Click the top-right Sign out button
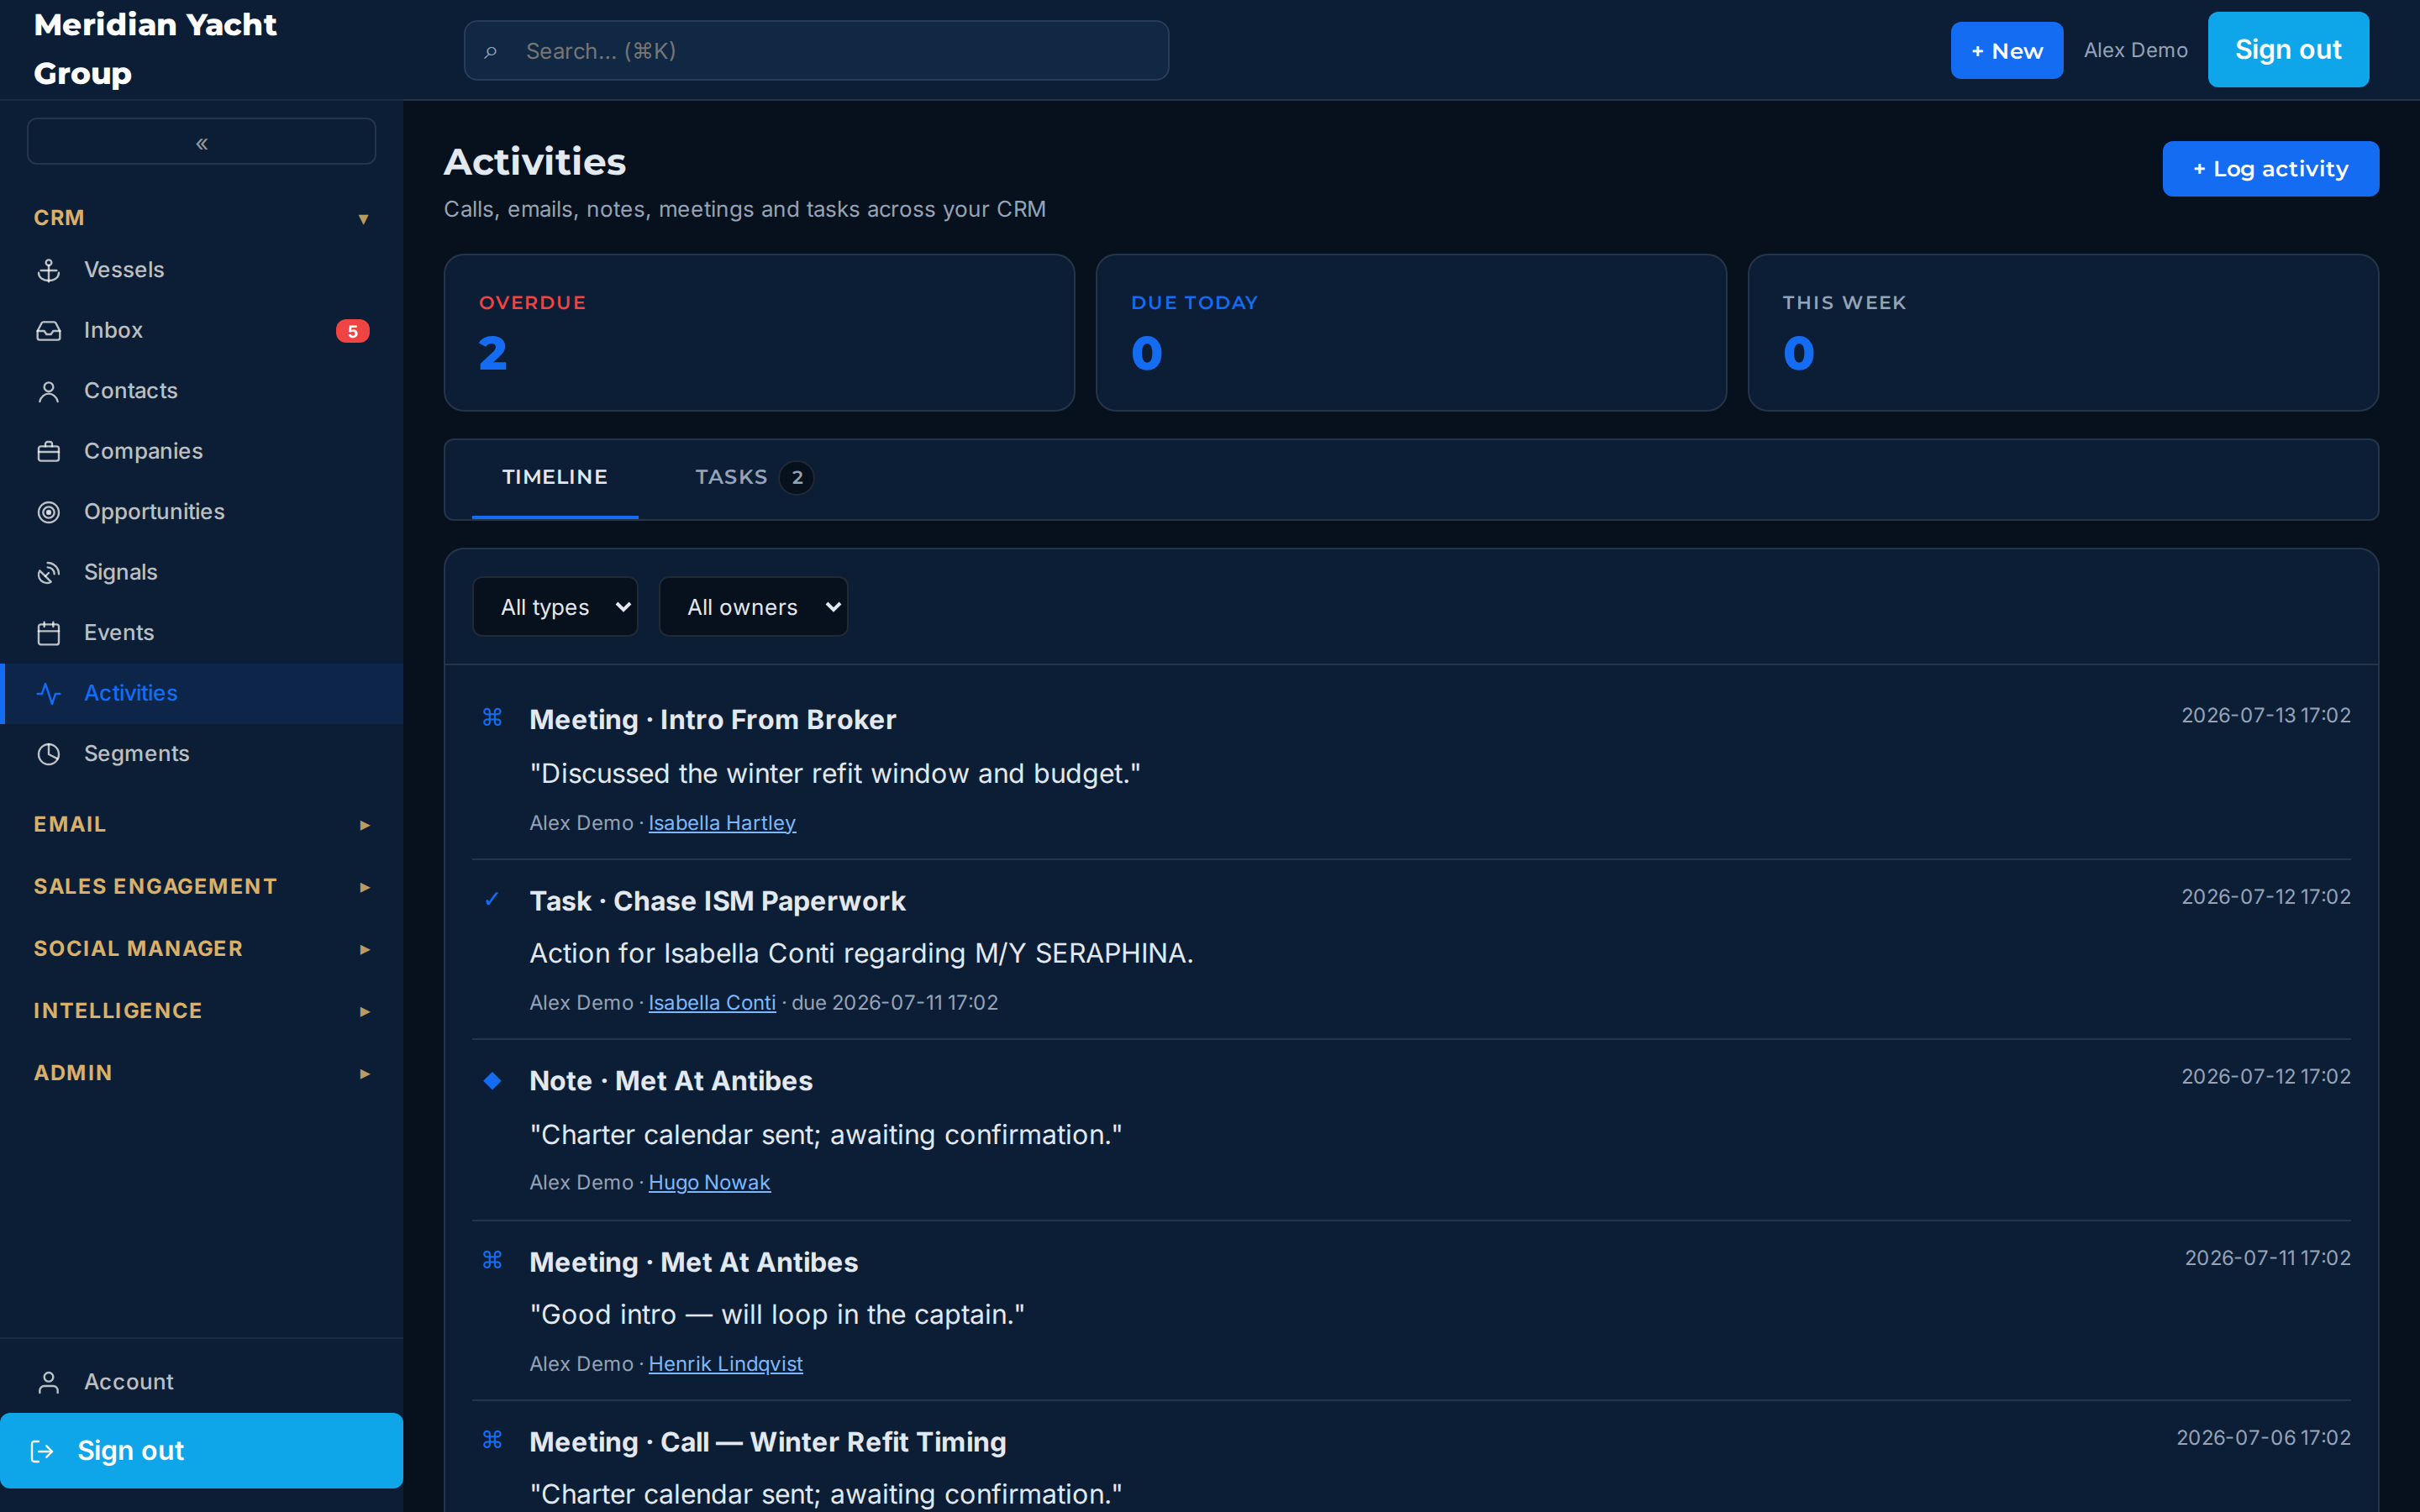Viewport: 2420px width, 1512px height. pyautogui.click(x=2288, y=50)
